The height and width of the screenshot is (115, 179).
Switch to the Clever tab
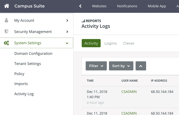(128, 43)
